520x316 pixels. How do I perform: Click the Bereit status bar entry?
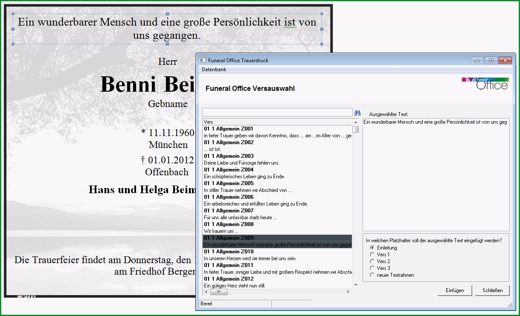click(x=235, y=304)
